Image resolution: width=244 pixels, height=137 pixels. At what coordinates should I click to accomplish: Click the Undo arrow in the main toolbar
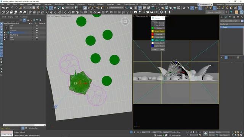pos(3,8)
